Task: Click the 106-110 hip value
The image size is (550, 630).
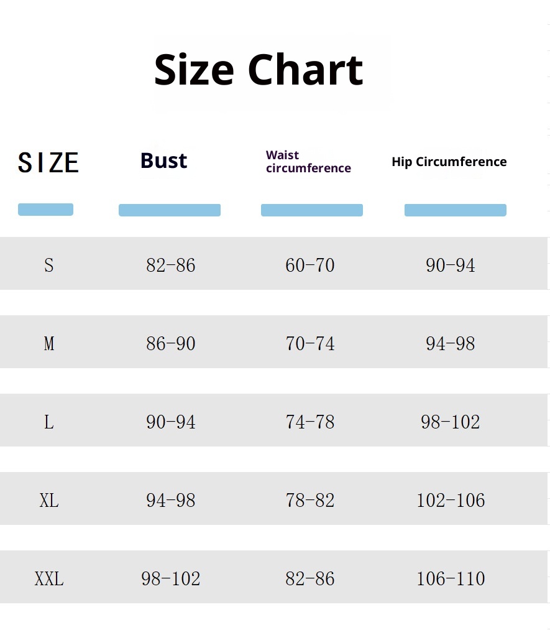Action: pyautogui.click(x=451, y=579)
